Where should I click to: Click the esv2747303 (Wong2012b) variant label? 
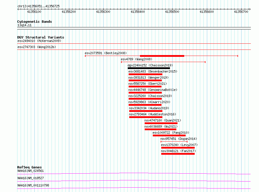coord(37,47)
